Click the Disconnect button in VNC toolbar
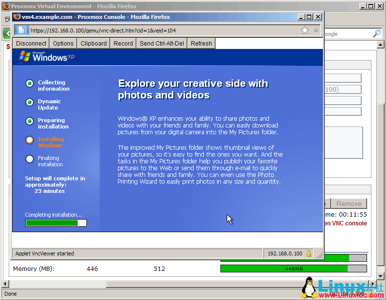The width and height of the screenshot is (386, 300). [x=31, y=43]
